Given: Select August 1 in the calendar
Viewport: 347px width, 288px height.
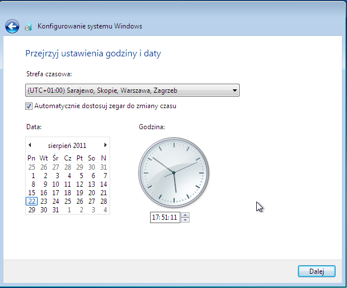Looking at the screenshot, I should tap(33, 176).
